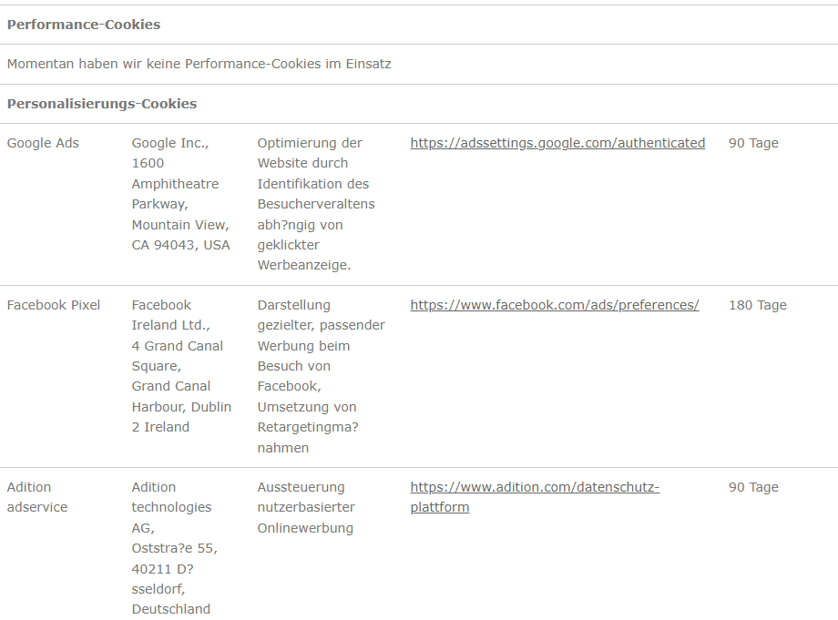Click the 90 Tage duration for Adition adservice
The height and width of the screenshot is (620, 838).
753,487
